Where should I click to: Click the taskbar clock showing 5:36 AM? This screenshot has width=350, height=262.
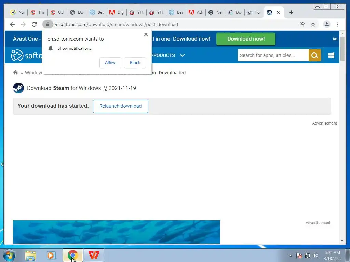(x=333, y=256)
